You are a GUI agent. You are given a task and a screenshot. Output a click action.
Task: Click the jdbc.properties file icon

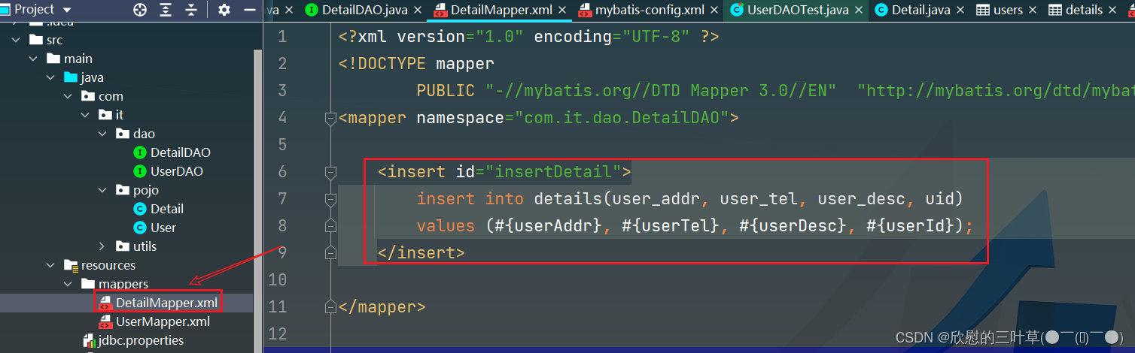tap(89, 340)
